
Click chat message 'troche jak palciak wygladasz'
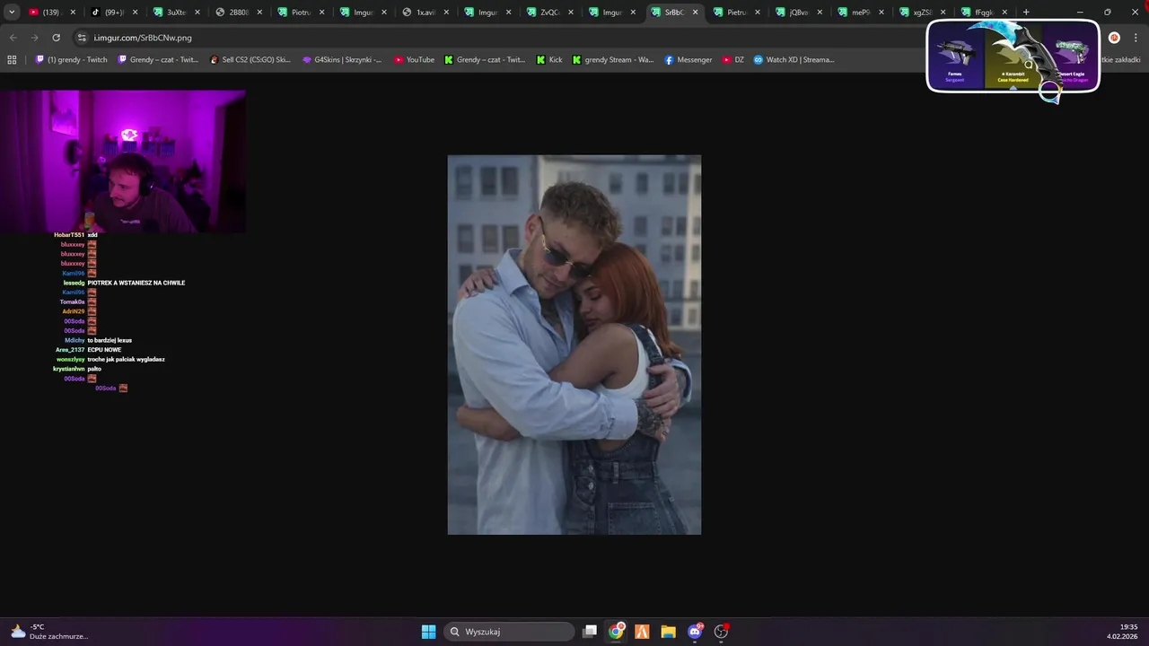click(x=126, y=359)
